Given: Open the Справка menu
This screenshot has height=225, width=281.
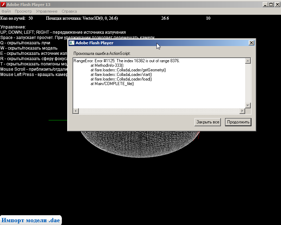Looking at the screenshot, I should pos(69,12).
